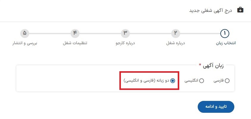Go to درباره کارجو step label
251x119 pixels.
click(125, 43)
